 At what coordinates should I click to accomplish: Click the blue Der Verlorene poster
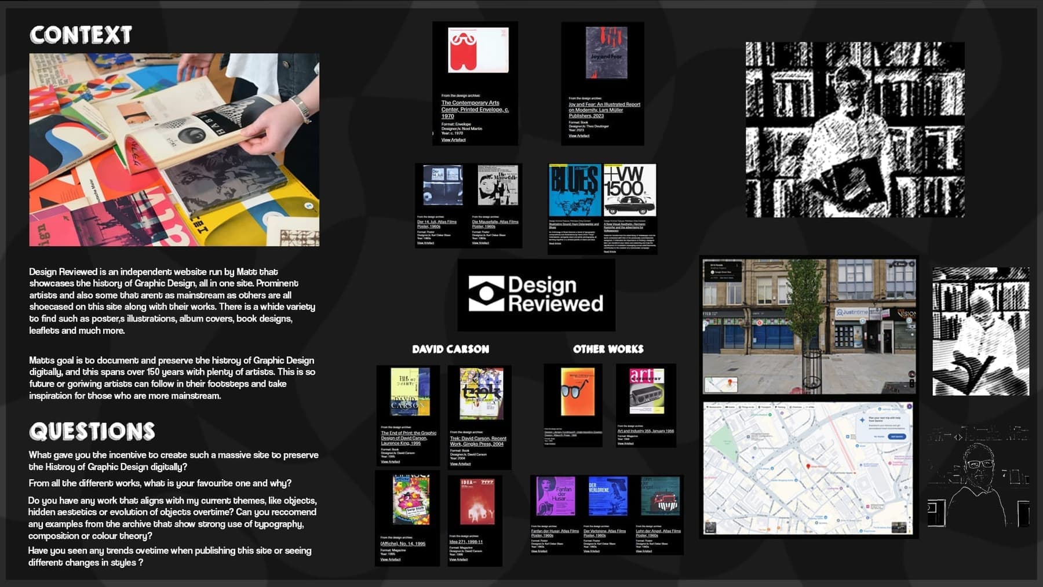point(608,497)
